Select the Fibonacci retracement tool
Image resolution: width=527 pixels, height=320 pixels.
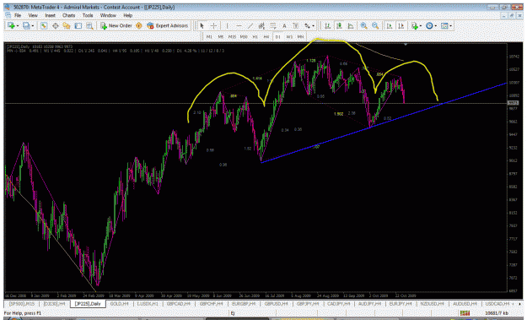coord(273,25)
